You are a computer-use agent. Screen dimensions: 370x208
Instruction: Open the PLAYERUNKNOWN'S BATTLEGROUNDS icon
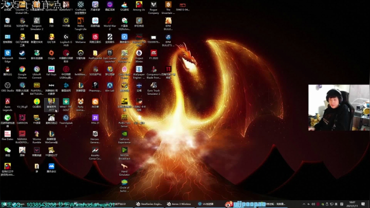37,89
